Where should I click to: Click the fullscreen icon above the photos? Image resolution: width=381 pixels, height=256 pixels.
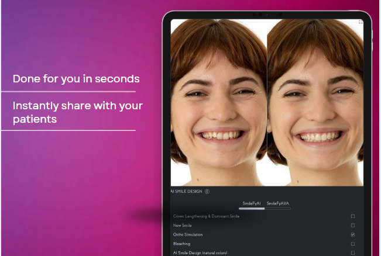tap(361, 22)
